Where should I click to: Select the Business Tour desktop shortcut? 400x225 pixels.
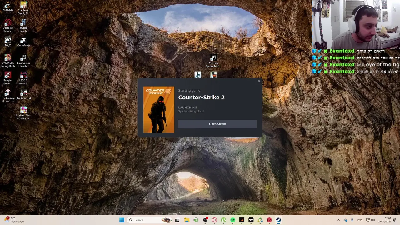point(23,113)
